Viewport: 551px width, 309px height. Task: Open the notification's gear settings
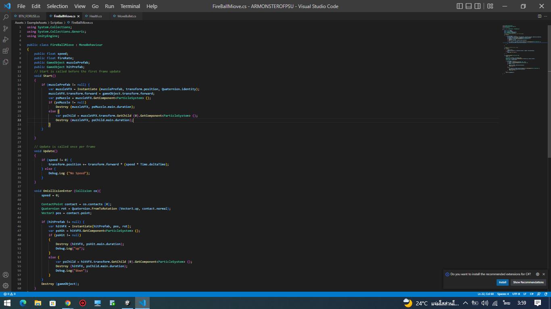(538, 274)
